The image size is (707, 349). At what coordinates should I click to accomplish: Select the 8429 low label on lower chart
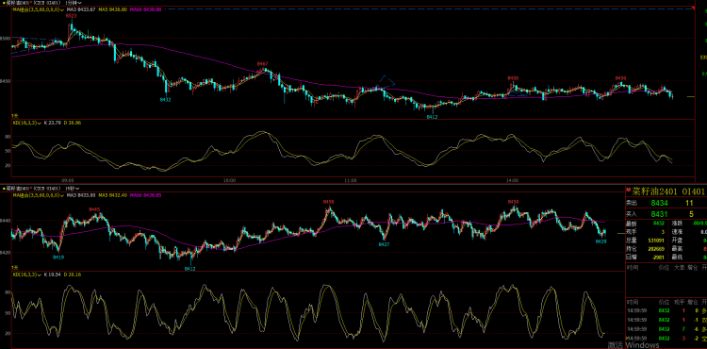(x=600, y=241)
